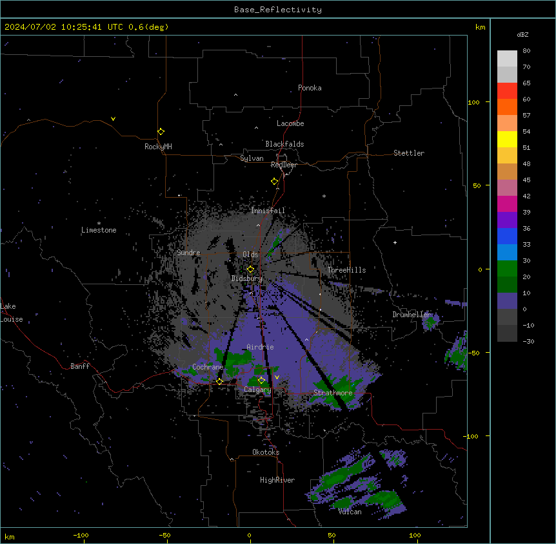
Task: Click the ThreeHills label
Action: coord(346,270)
